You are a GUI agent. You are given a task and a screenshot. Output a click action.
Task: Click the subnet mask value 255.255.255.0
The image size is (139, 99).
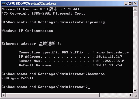pyautogui.click(x=110, y=61)
